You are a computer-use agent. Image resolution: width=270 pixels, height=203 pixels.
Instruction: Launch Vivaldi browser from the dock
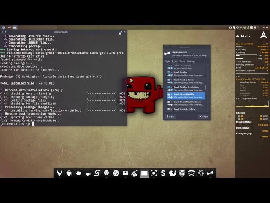(x=59, y=173)
